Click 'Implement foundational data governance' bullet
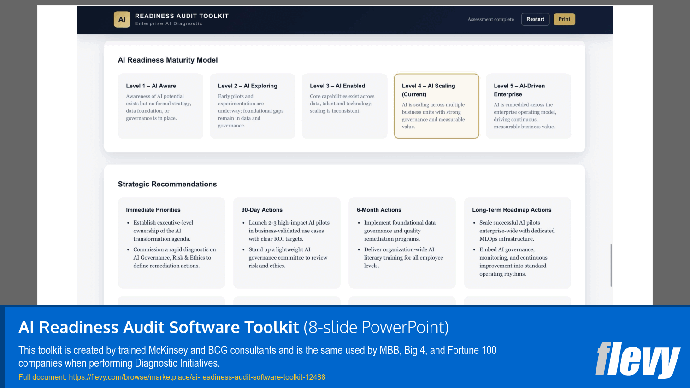The image size is (690, 388). point(400,231)
